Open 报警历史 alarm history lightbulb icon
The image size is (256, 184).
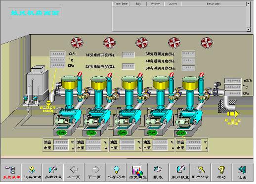(x=116, y=172)
